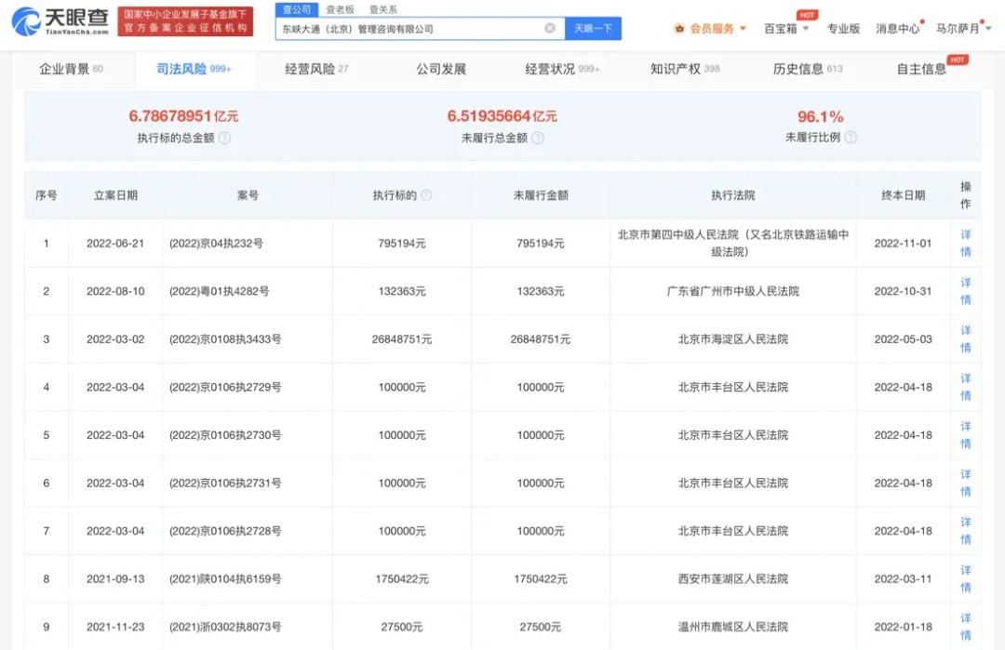Switch to 查公司 search tab
Image resolution: width=1005 pixels, height=650 pixels.
(297, 9)
